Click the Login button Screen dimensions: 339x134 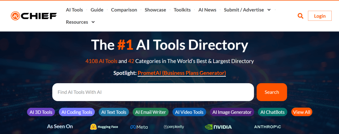tap(320, 16)
